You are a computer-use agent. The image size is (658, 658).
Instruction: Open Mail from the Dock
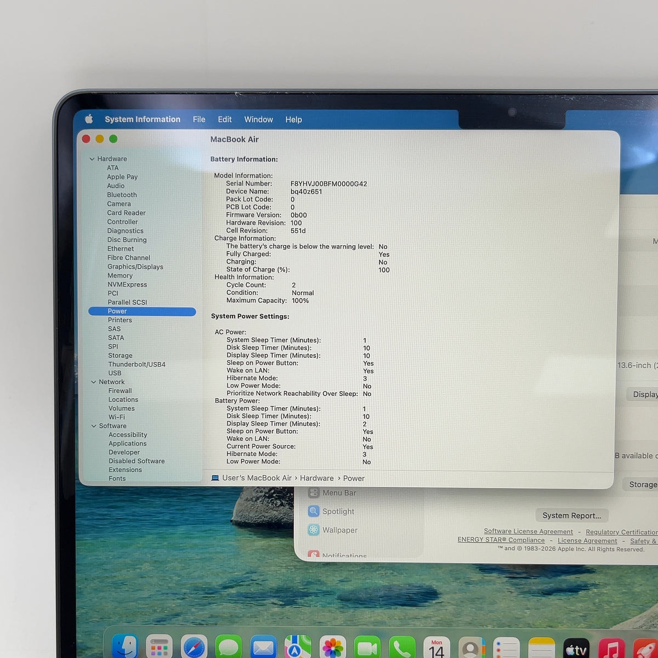[x=263, y=648]
